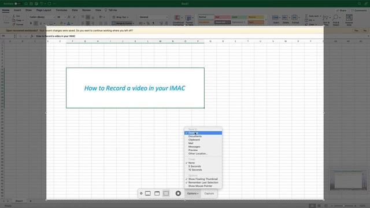Switch to the View ribbon tab
Screen dimensions: 370x208
pyautogui.click(x=98, y=10)
